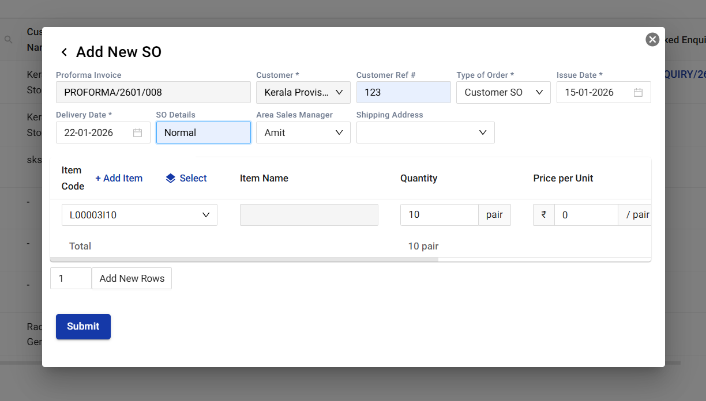Close the Add New SO dialog

(x=652, y=39)
